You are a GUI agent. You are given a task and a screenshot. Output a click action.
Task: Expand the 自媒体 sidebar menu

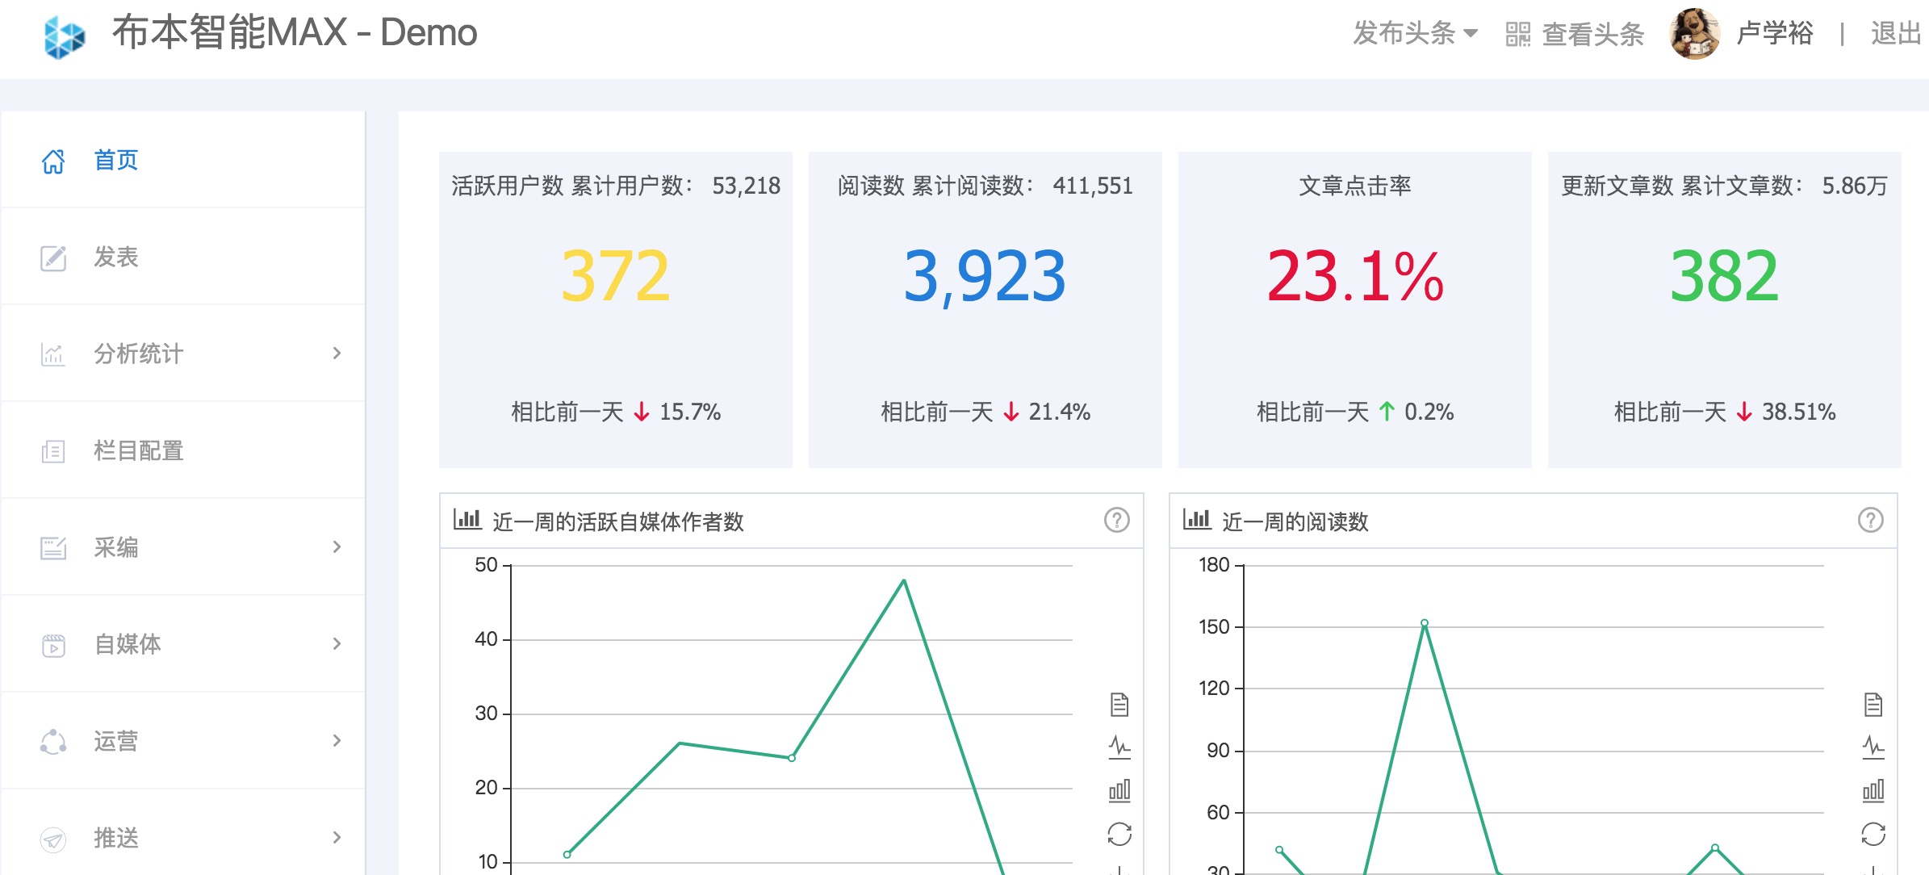183,643
